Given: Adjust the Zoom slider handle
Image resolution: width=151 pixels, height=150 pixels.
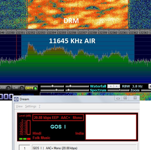Looking at the screenshot, I should pos(120,90).
